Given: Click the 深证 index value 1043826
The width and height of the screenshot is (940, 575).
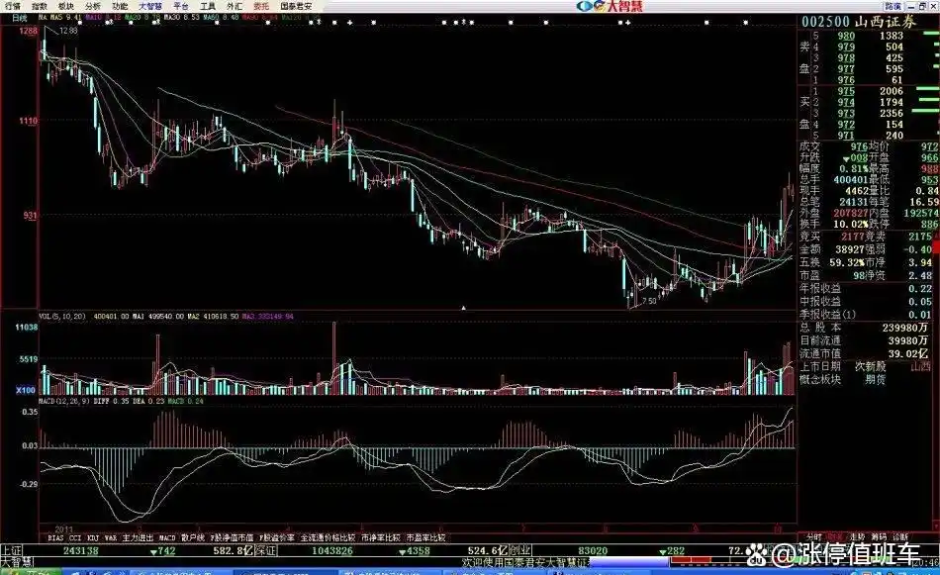Looking at the screenshot, I should coord(332,550).
